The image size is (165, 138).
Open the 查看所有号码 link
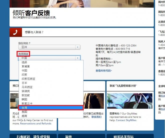coord(104,71)
